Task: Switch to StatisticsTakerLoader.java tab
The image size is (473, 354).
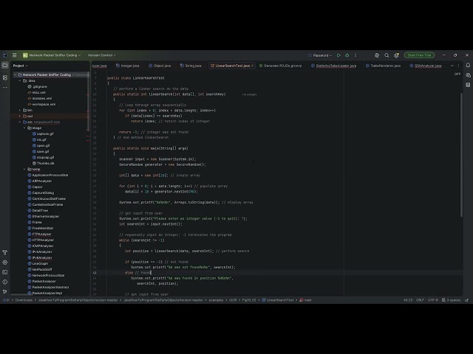Action: [333, 66]
